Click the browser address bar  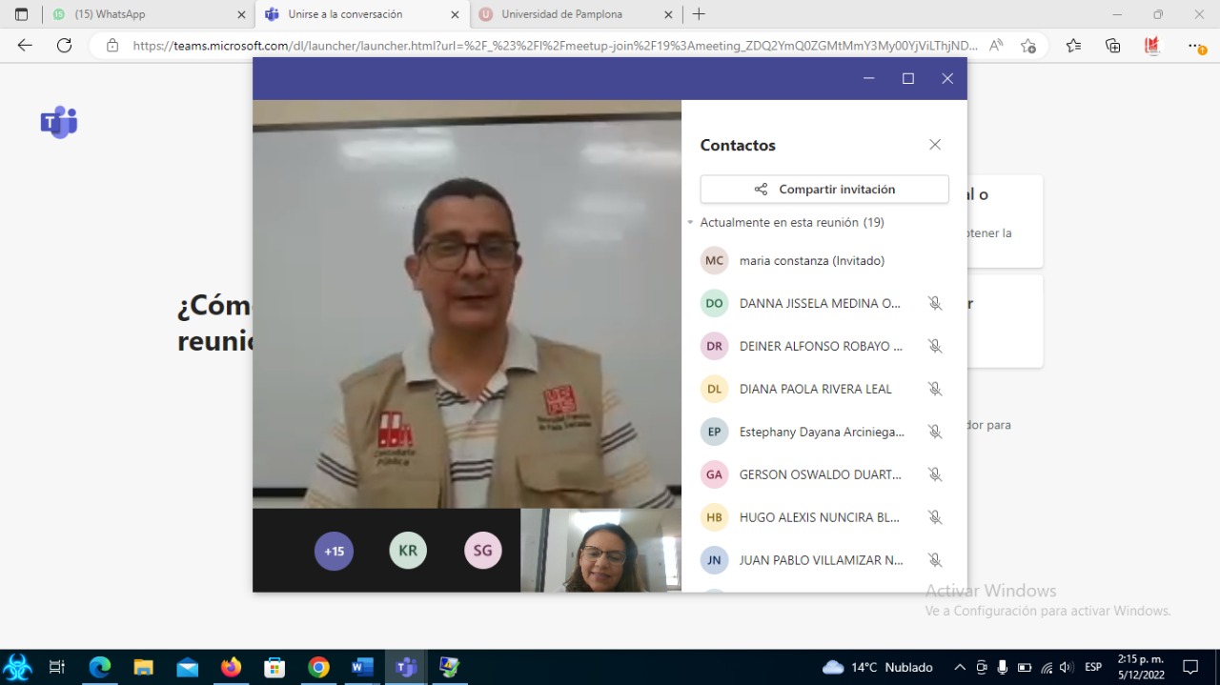pyautogui.click(x=553, y=46)
